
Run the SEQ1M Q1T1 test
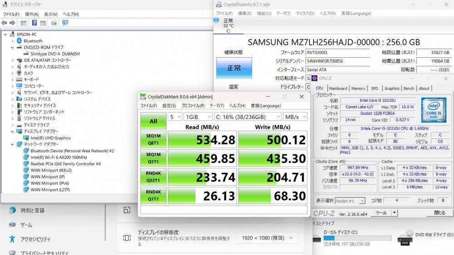[x=153, y=158]
